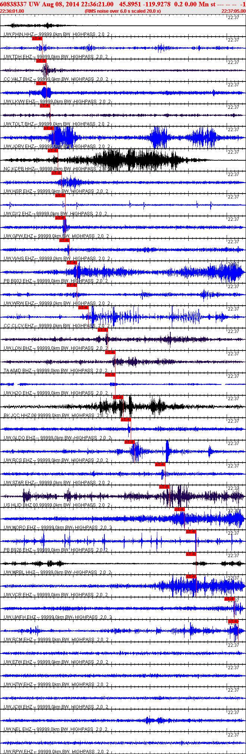Click the red pick marker on UW.TDH trace

click(41, 61)
